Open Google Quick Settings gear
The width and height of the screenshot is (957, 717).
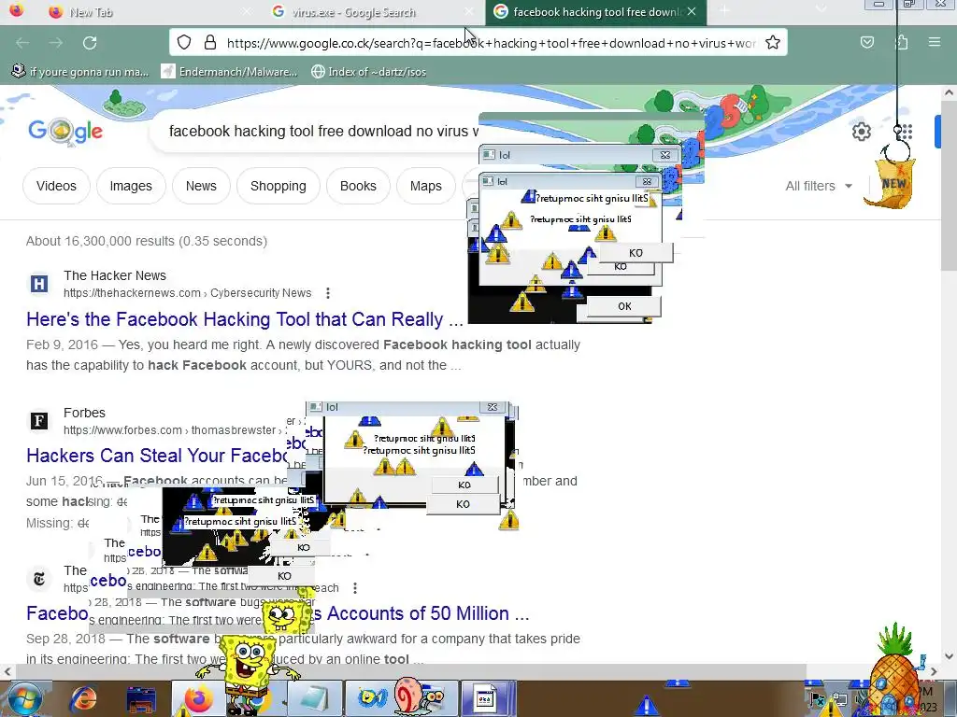861,131
